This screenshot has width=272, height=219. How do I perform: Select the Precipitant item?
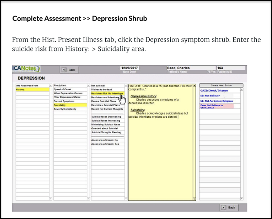pos(70,85)
